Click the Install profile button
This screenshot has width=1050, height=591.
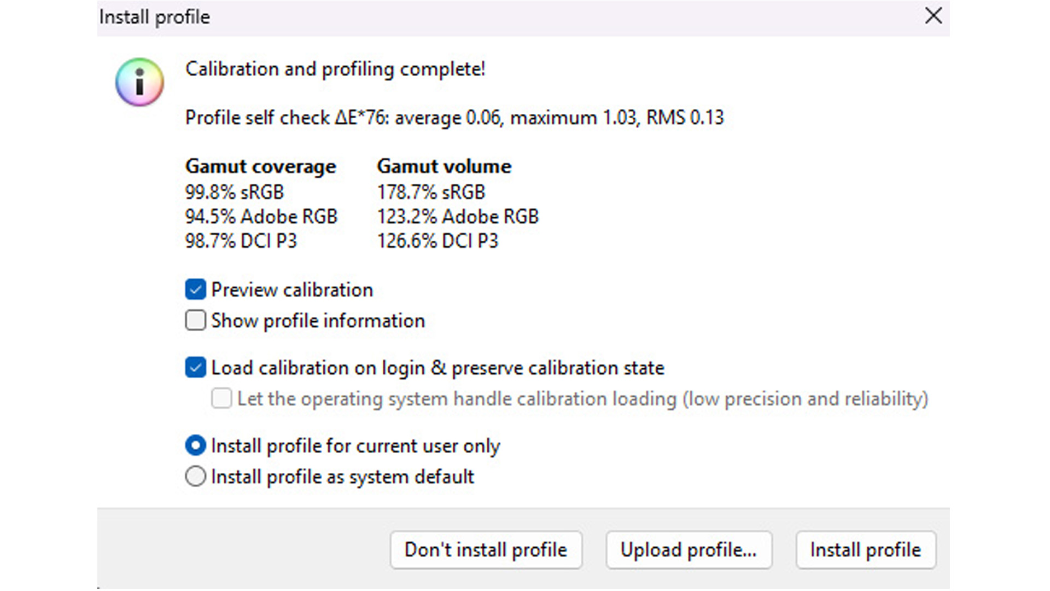tap(865, 550)
